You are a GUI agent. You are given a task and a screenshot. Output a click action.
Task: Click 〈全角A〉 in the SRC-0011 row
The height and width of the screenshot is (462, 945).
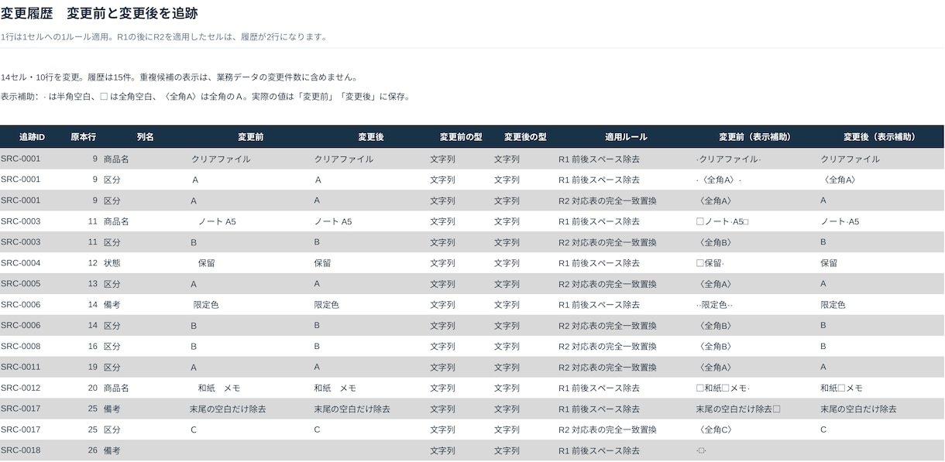point(713,368)
